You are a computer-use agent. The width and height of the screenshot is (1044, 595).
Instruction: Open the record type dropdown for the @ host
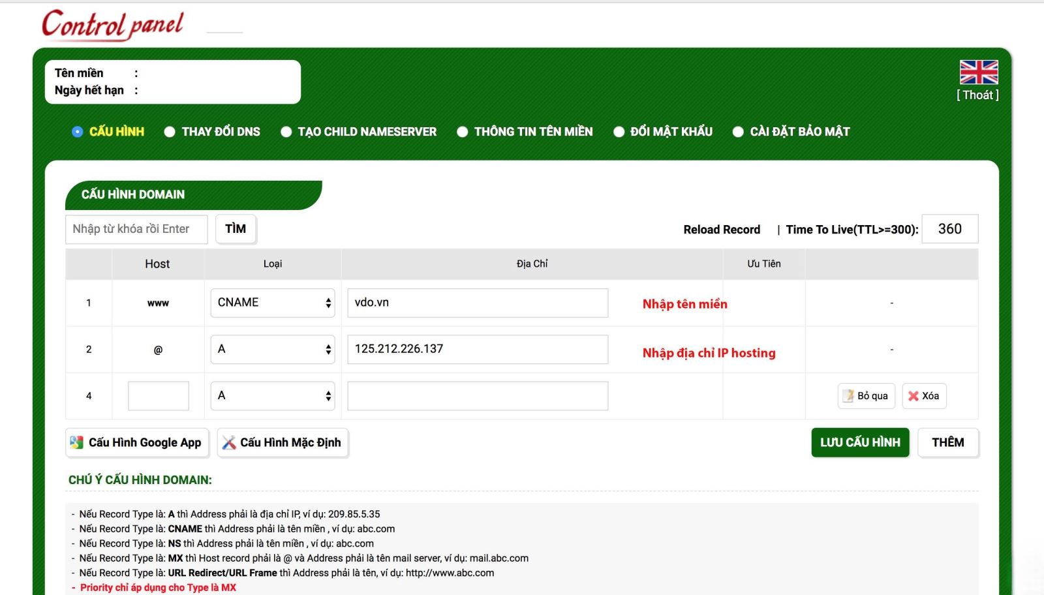coord(272,349)
